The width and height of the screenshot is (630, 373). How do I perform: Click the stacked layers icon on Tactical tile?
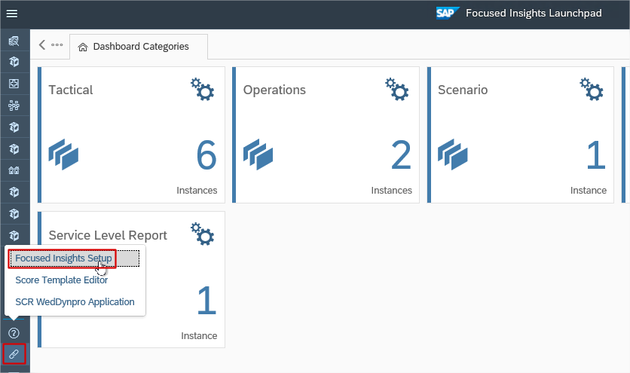pos(64,154)
